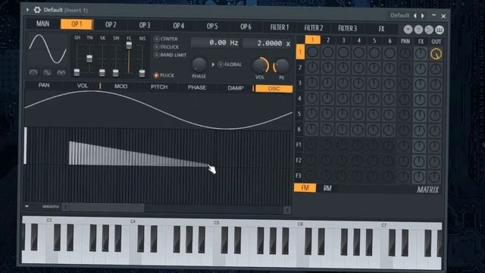Switch to the OP 2 tab

111,25
